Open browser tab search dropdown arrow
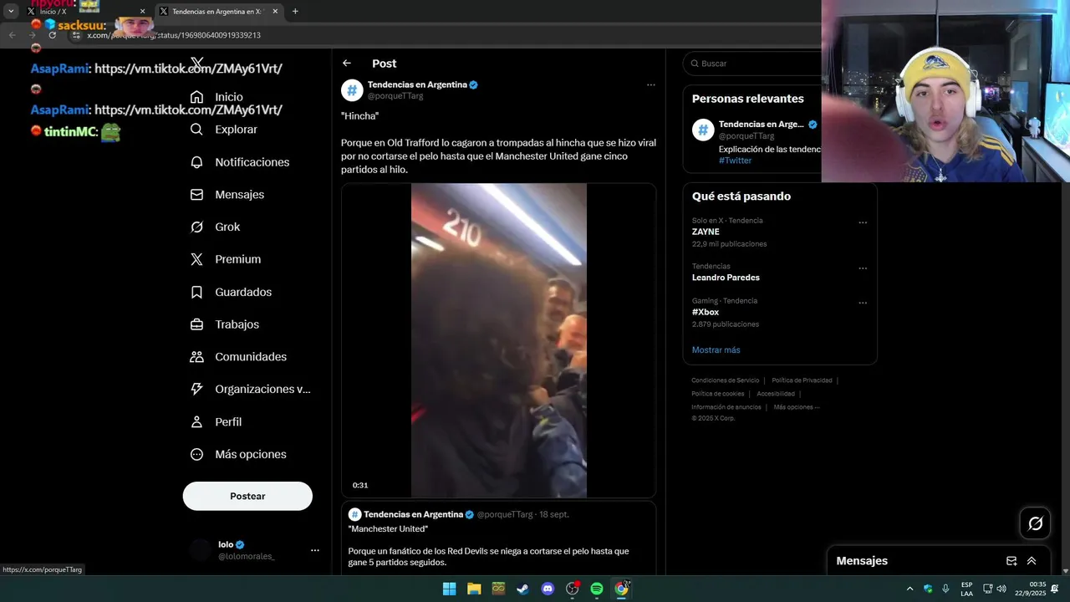Screen dimensions: 1070x602 pyautogui.click(x=11, y=12)
